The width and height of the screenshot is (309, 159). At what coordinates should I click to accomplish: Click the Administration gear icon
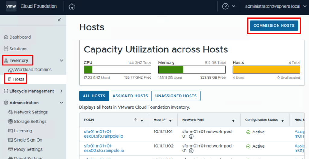coord(6,103)
